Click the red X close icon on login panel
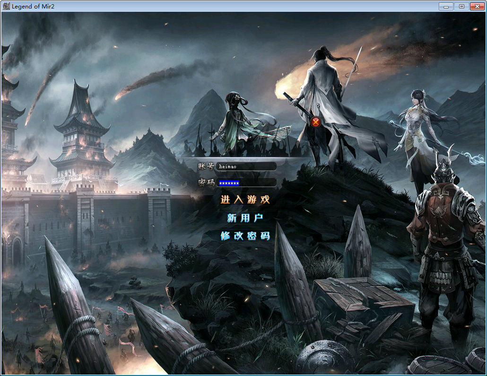 click(x=316, y=122)
